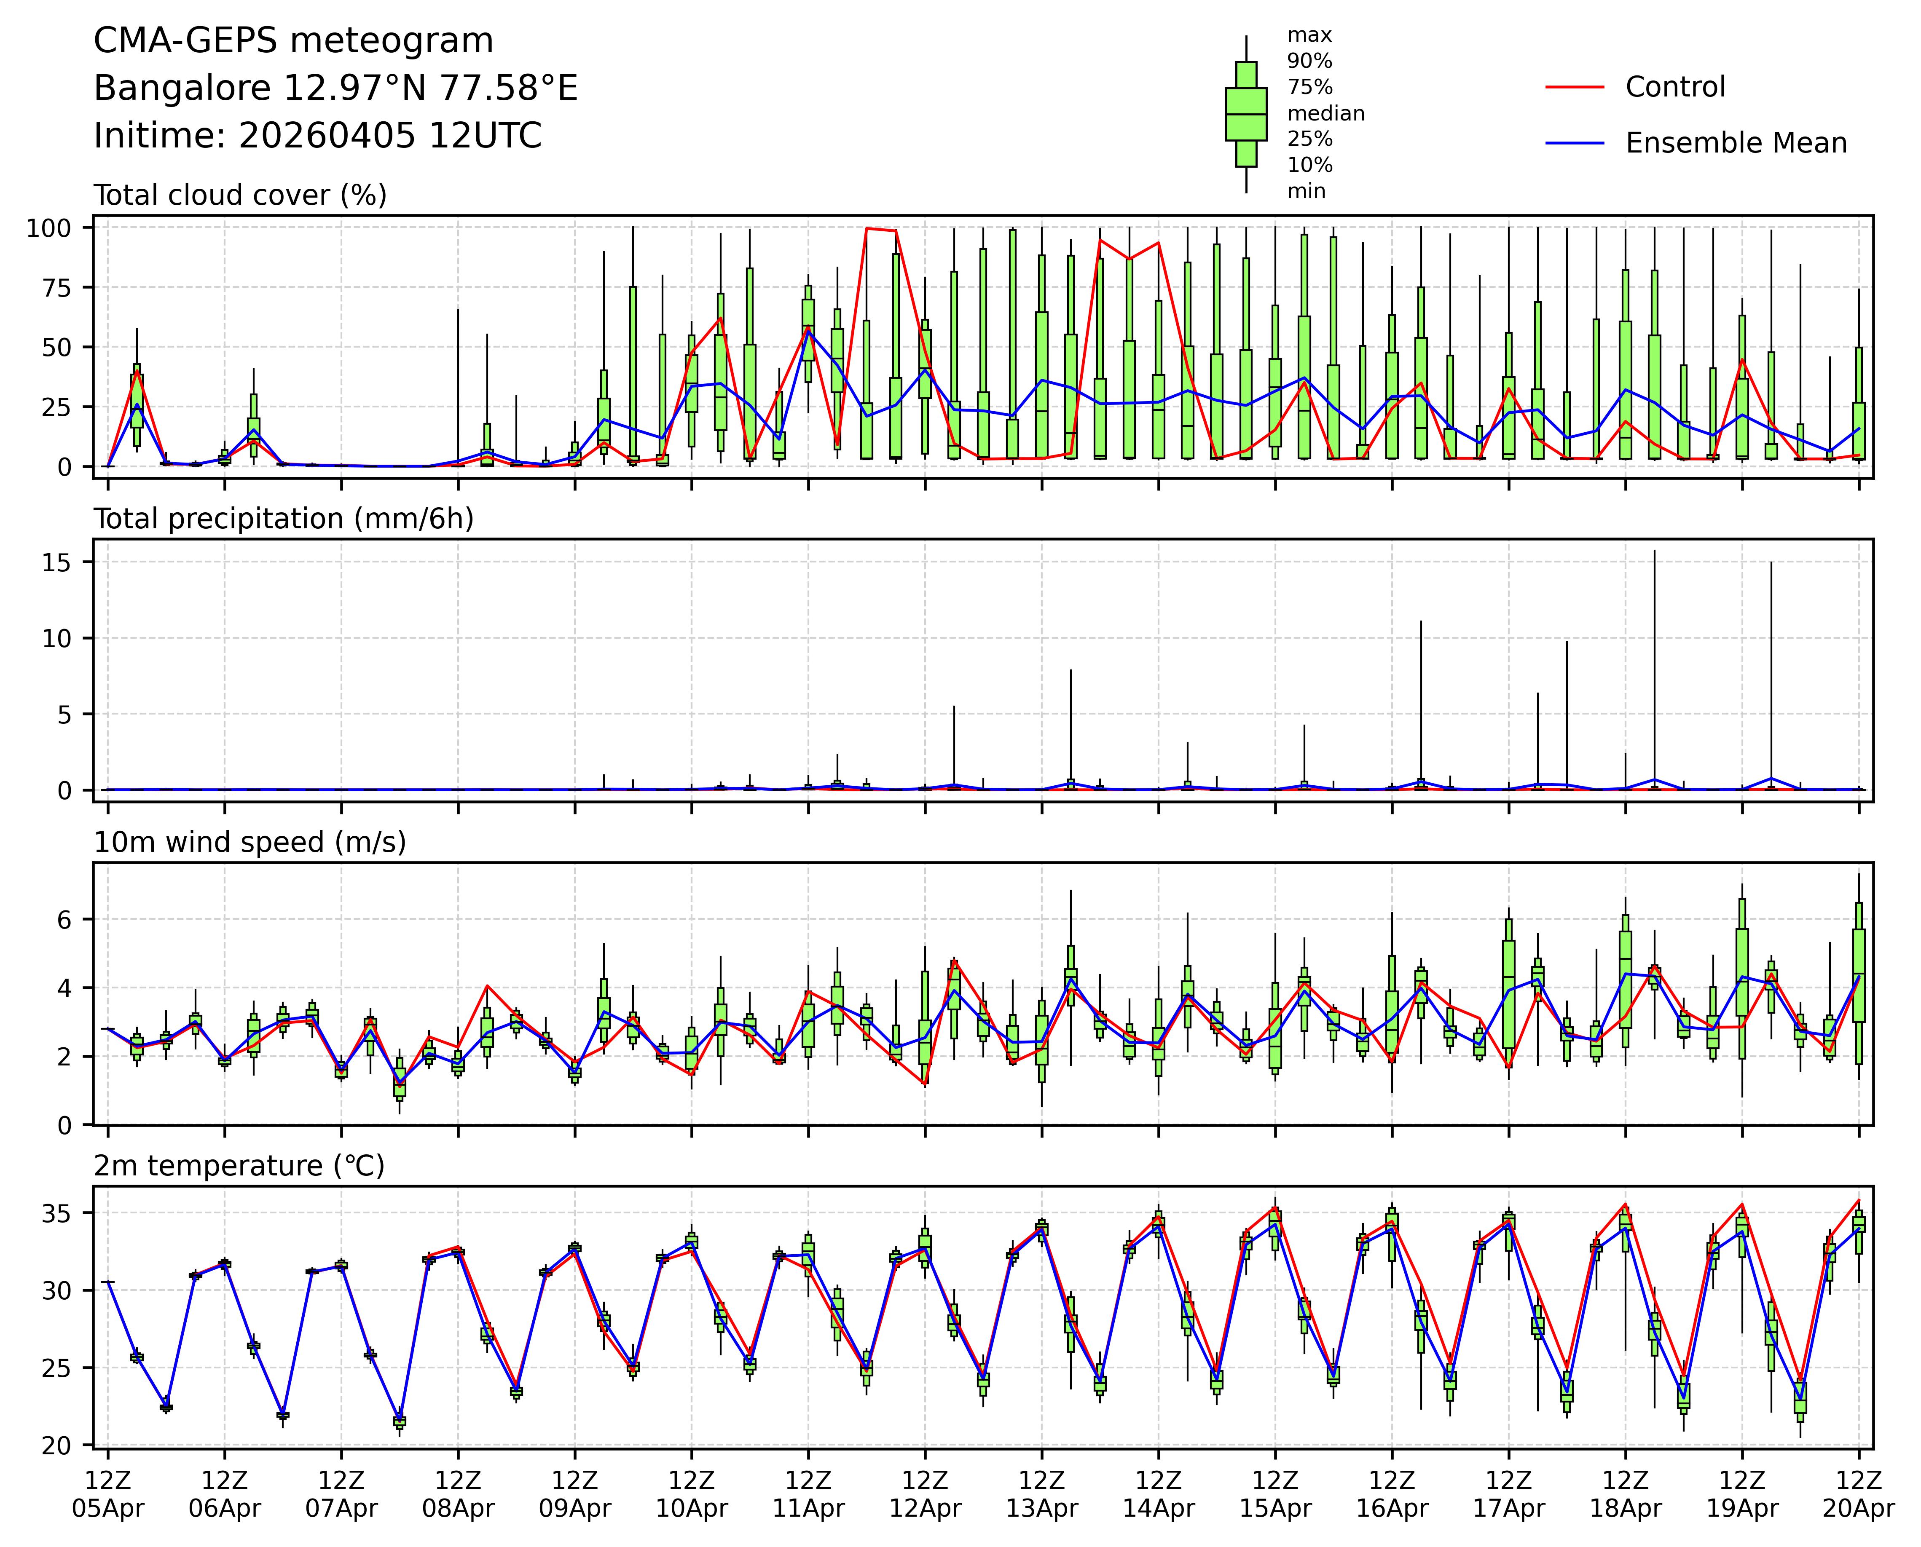
Task: Click the Control legend label
Action: [1675, 87]
